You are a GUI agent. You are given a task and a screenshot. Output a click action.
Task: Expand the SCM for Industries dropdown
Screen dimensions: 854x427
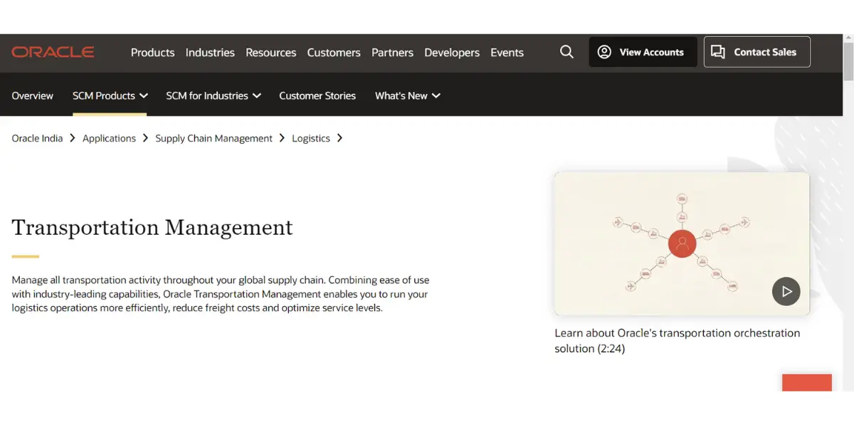213,95
